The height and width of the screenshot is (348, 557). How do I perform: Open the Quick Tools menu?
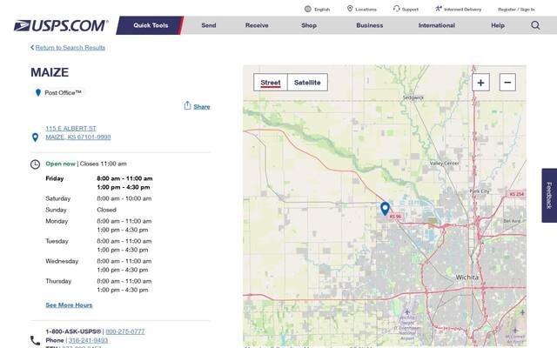point(151,25)
